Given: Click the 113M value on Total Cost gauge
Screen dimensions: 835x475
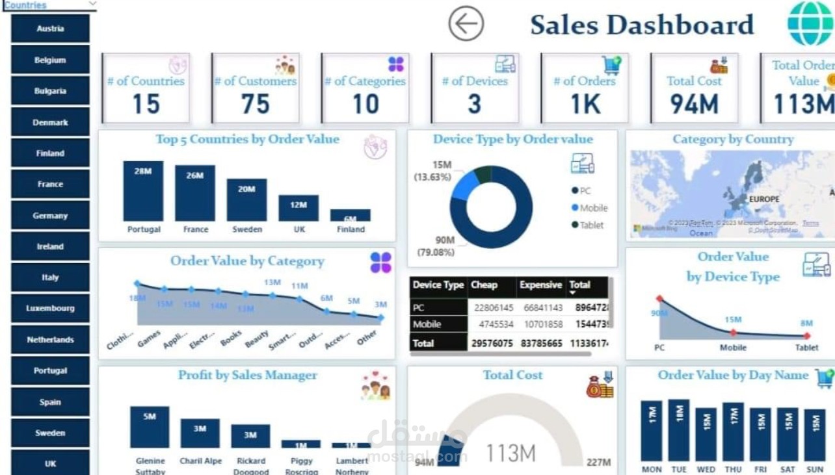Looking at the screenshot, I should click(510, 452).
